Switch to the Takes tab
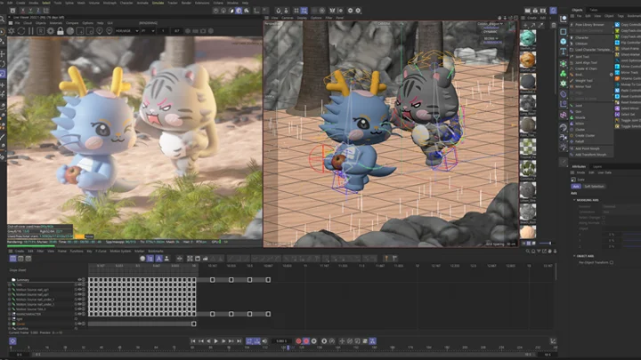 coord(593,10)
